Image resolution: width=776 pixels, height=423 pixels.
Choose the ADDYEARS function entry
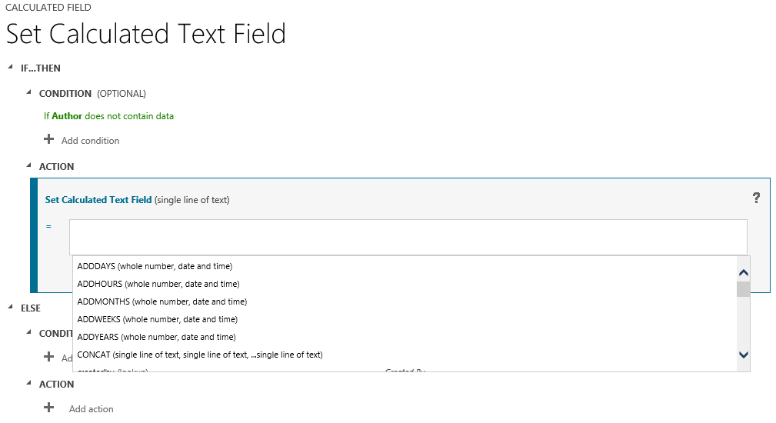pyautogui.click(x=156, y=337)
